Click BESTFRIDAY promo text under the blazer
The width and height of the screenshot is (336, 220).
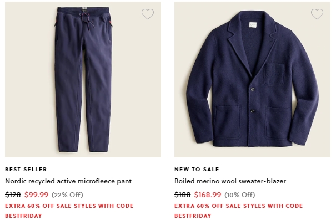pyautogui.click(x=193, y=216)
